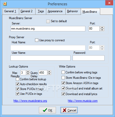Click the proxy Password field
Screen dimensions: 115x117
pos(88,58)
